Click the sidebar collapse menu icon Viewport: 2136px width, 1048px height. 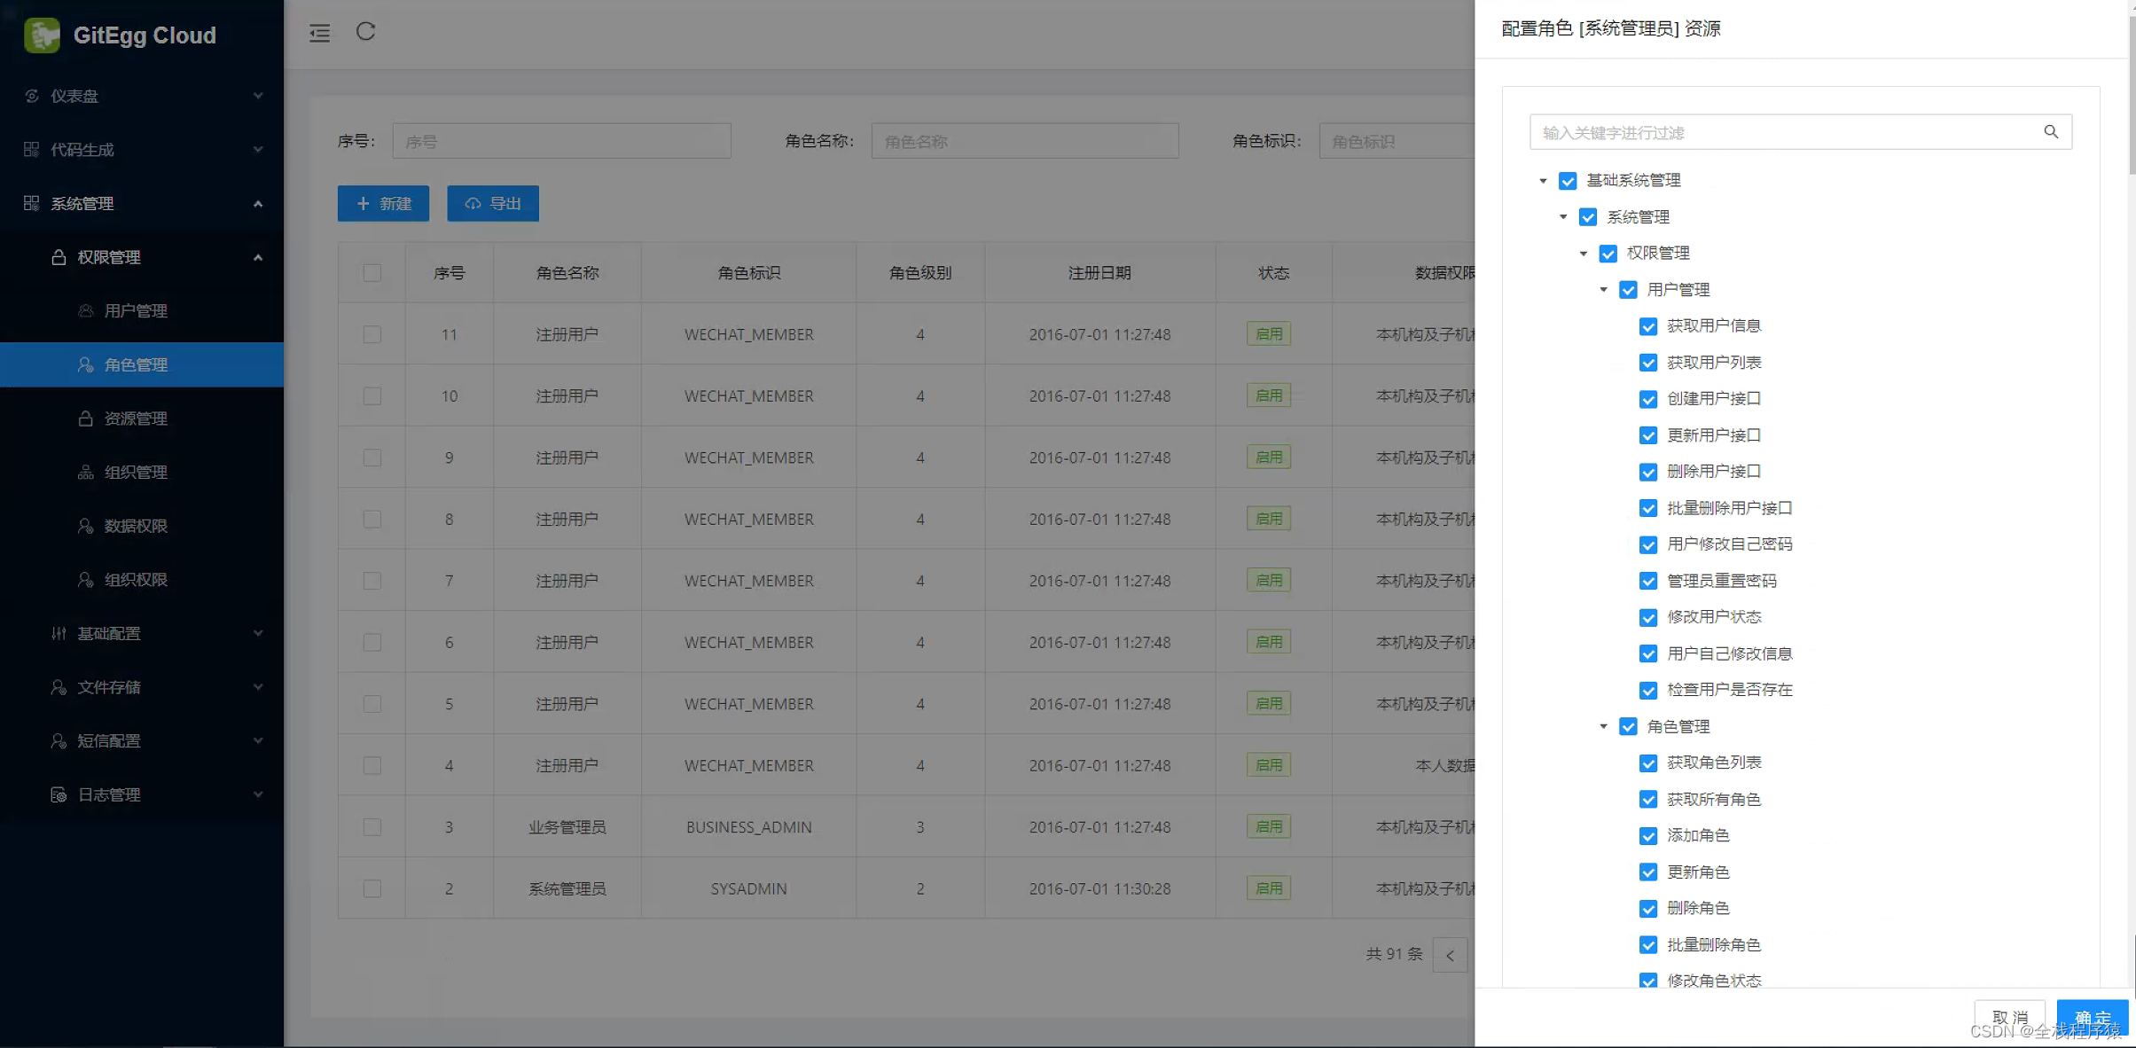(x=319, y=34)
